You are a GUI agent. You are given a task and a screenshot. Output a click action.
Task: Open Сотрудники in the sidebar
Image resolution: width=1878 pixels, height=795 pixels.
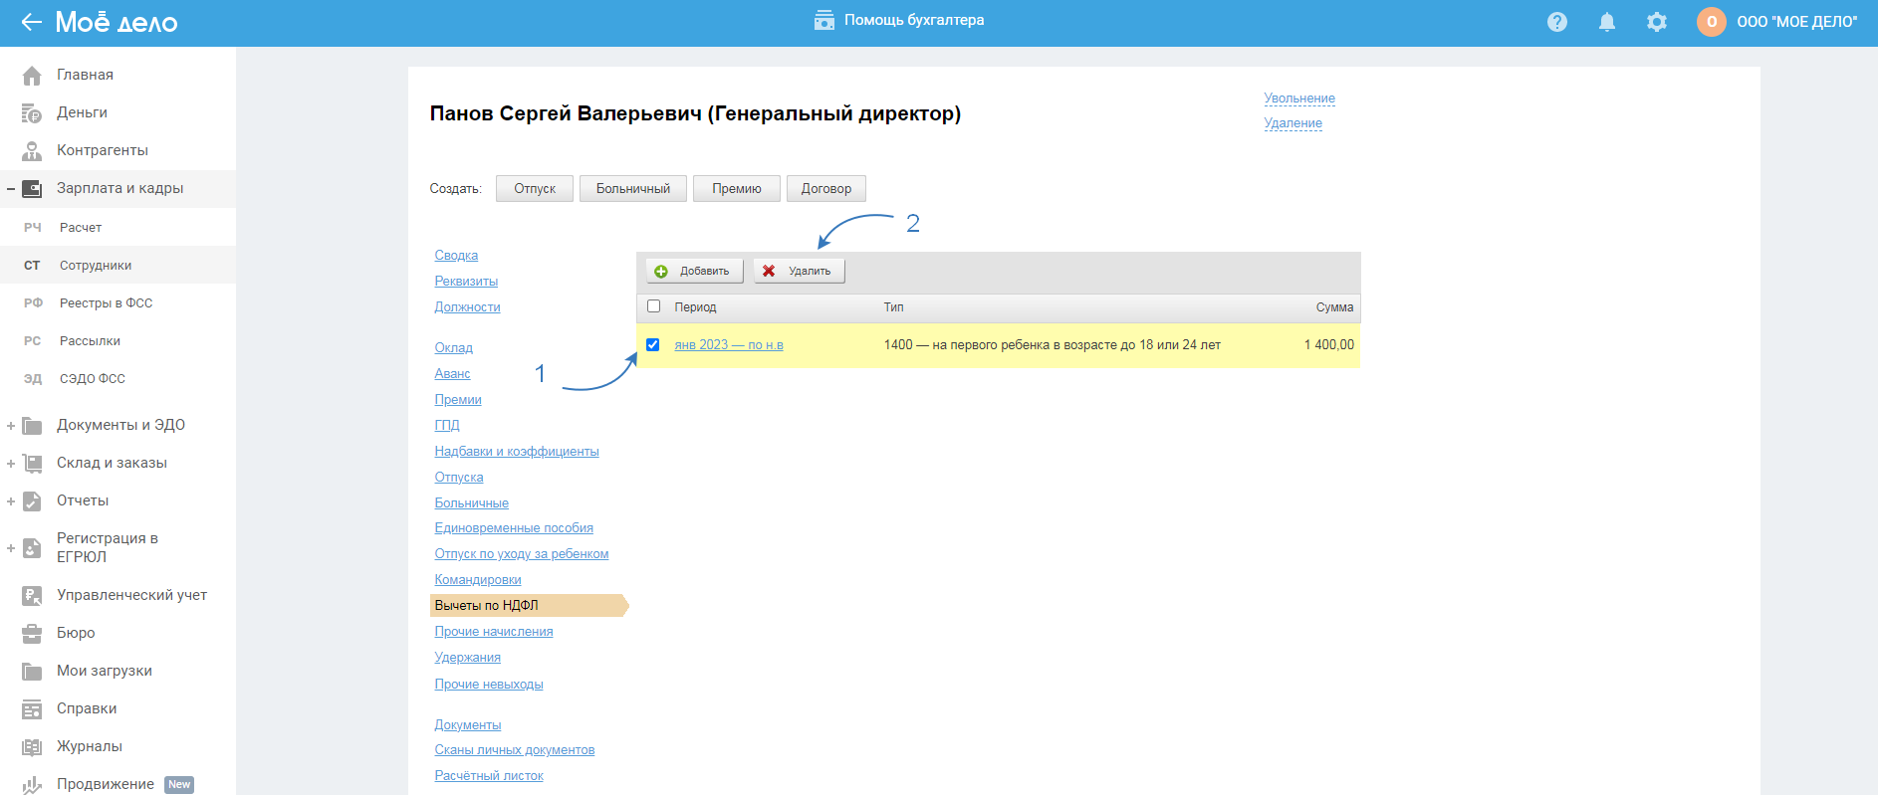tap(117, 266)
